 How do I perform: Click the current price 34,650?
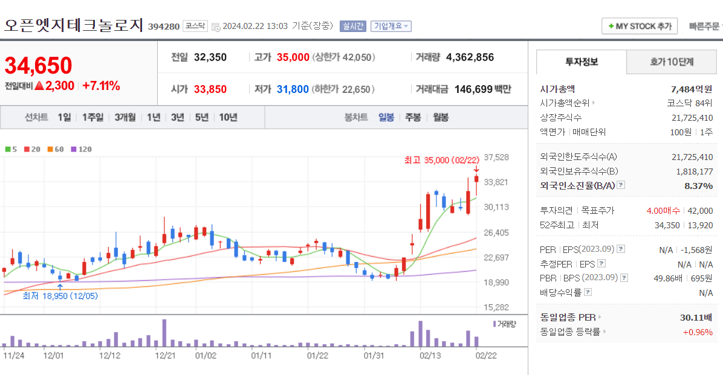click(x=38, y=65)
